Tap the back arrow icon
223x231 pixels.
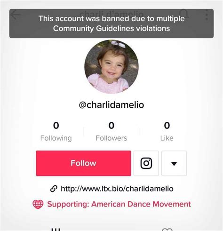tap(16, 15)
